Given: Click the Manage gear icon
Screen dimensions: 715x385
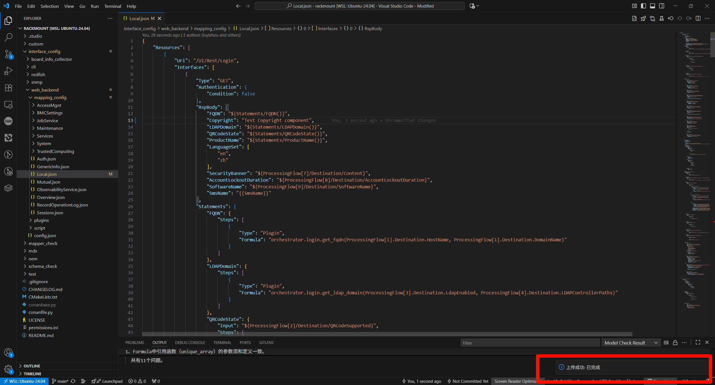Looking at the screenshot, I should [8, 369].
